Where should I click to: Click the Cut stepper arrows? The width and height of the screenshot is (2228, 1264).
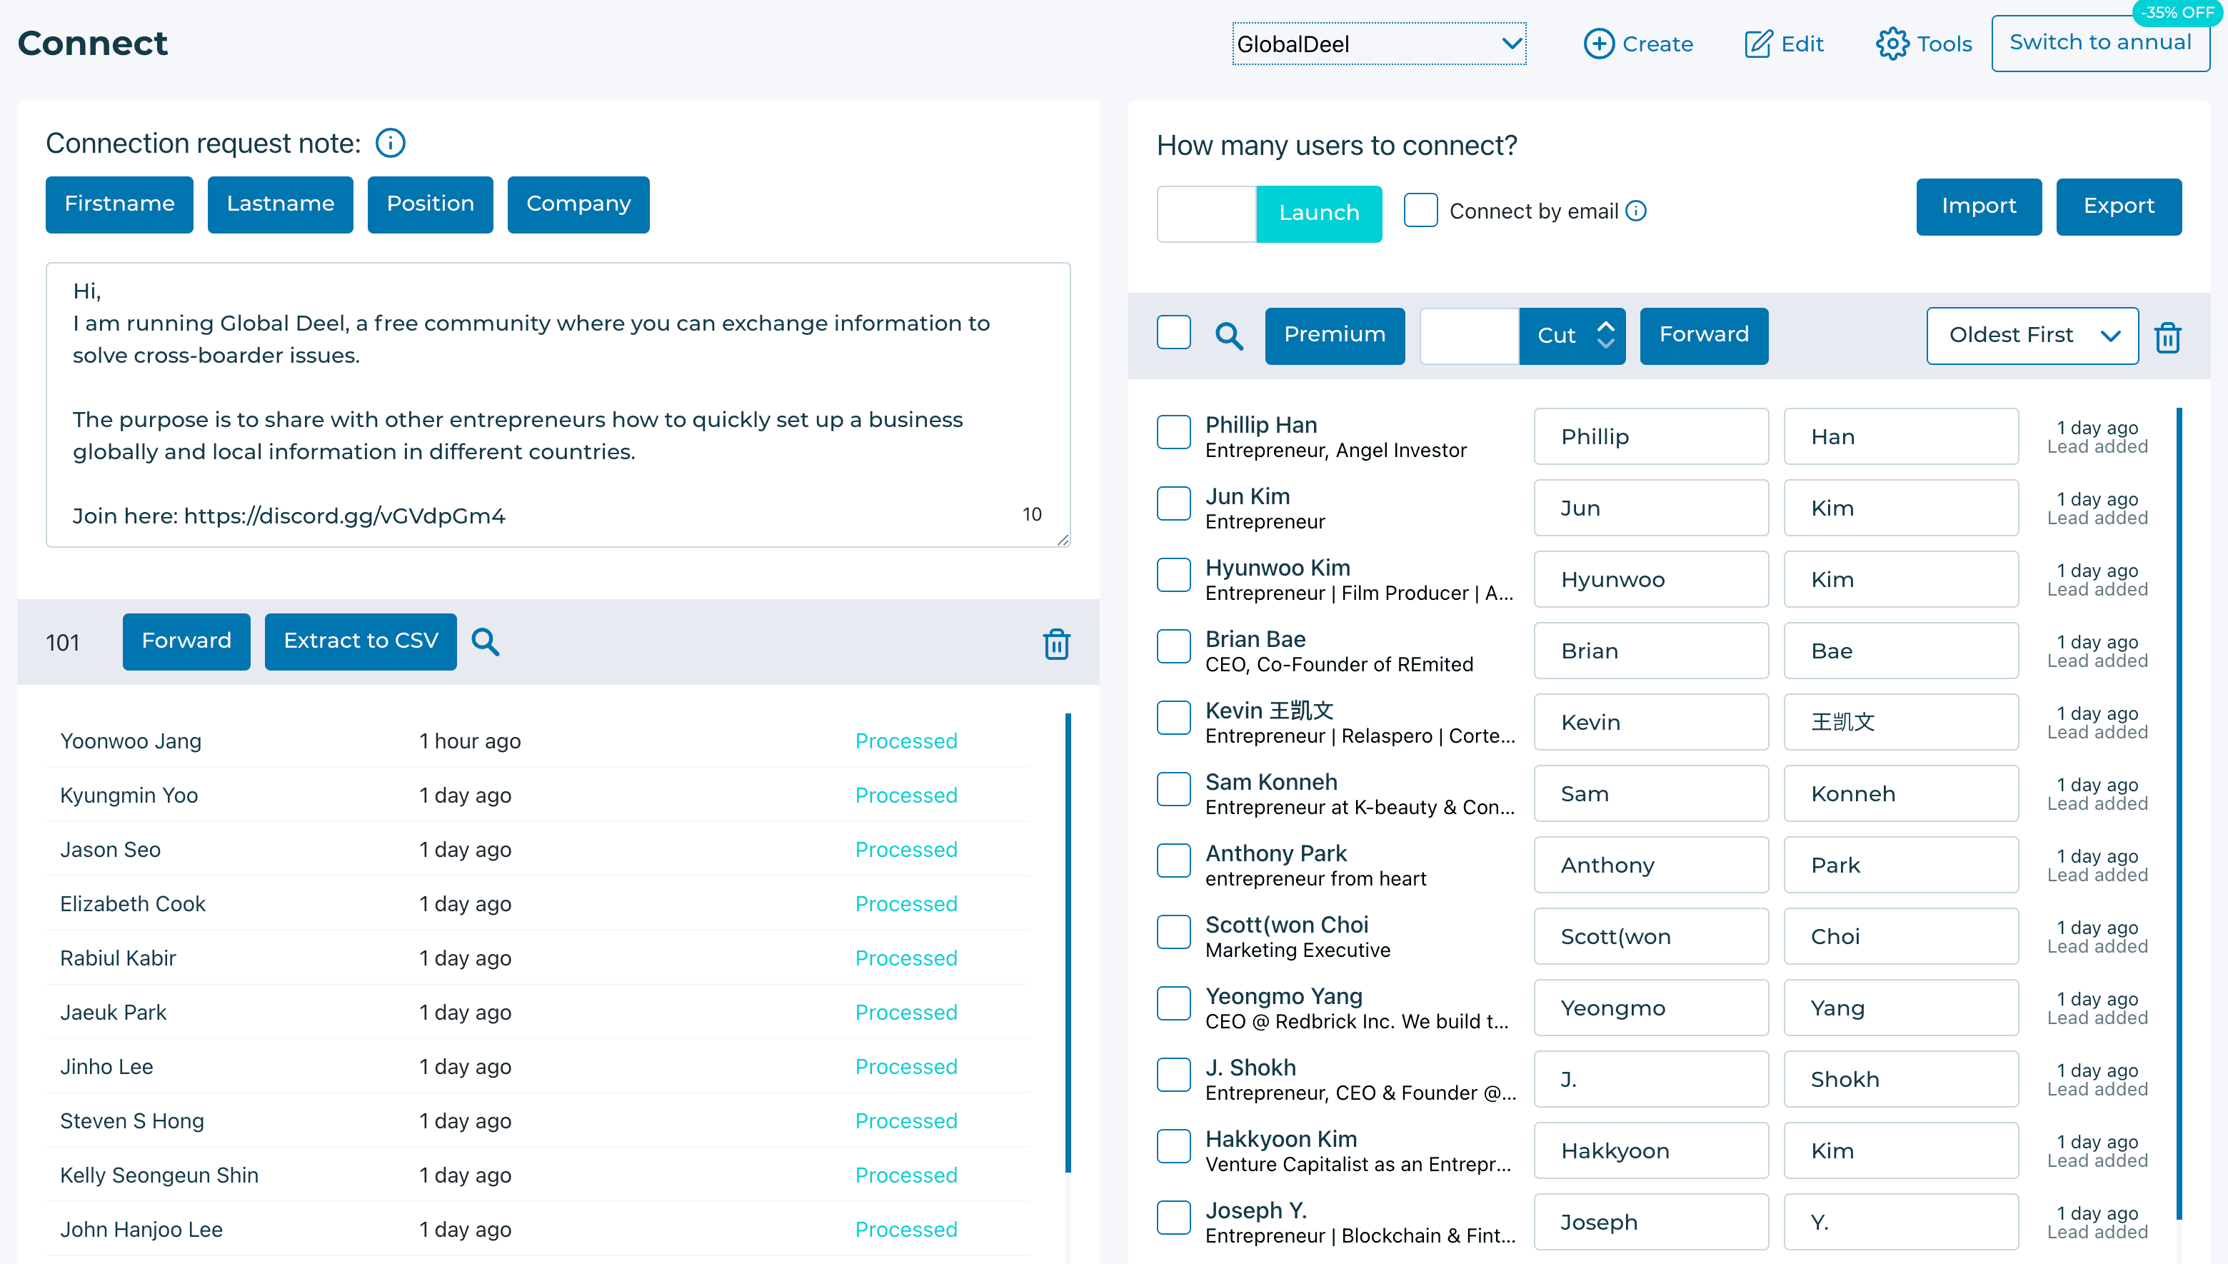click(1606, 336)
